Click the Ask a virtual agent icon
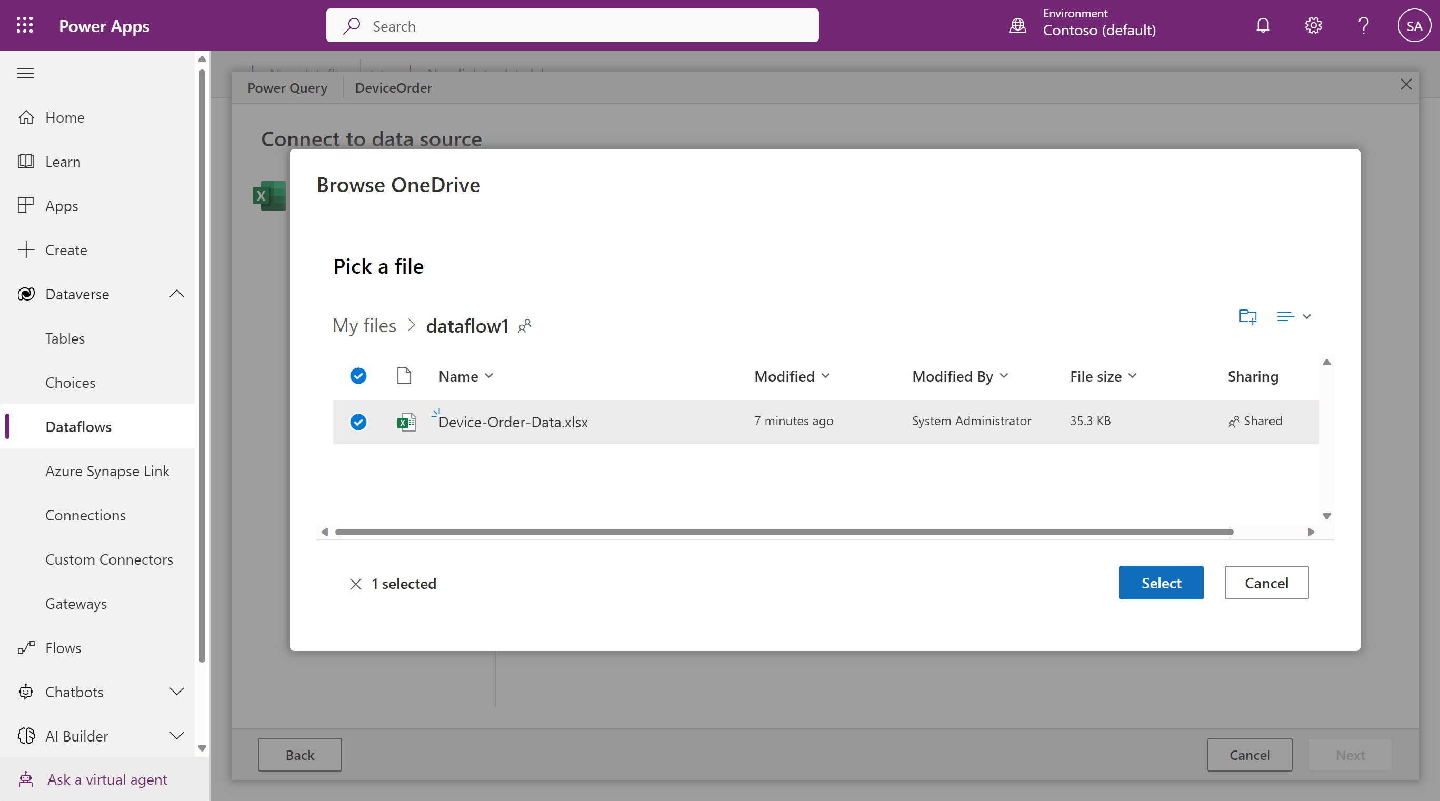 [x=26, y=779]
